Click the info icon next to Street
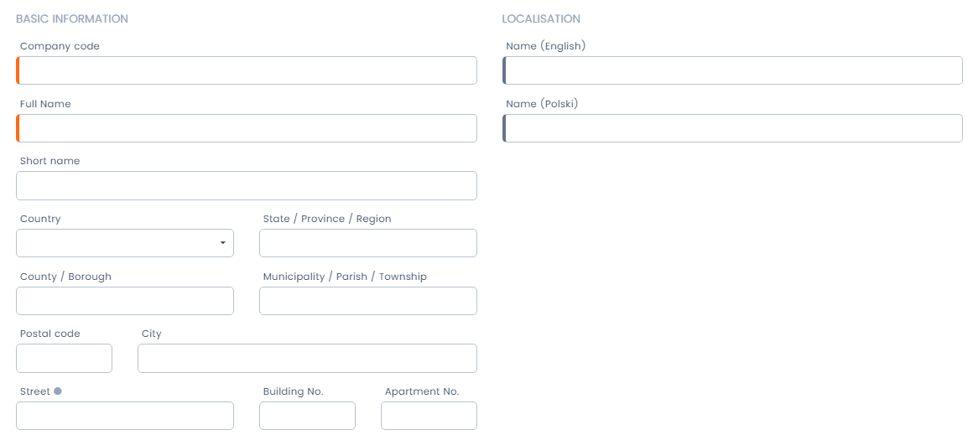Image resolution: width=968 pixels, height=435 pixels. (x=58, y=391)
